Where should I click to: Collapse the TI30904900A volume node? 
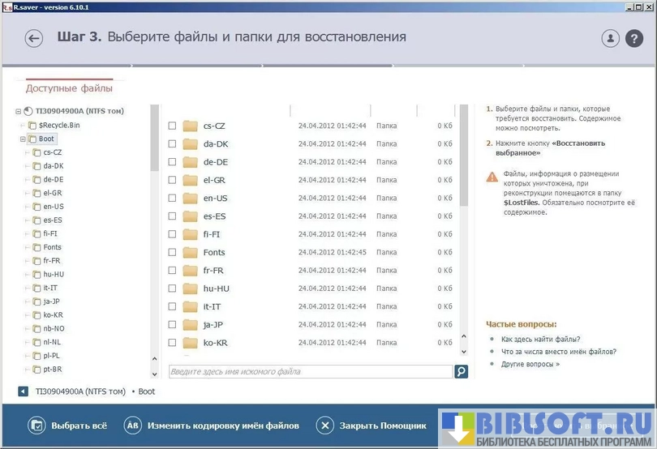(18, 111)
